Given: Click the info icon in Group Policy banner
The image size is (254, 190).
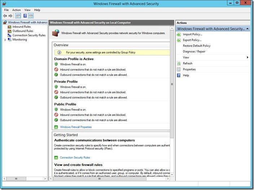Looking at the screenshot, I should [x=59, y=52].
